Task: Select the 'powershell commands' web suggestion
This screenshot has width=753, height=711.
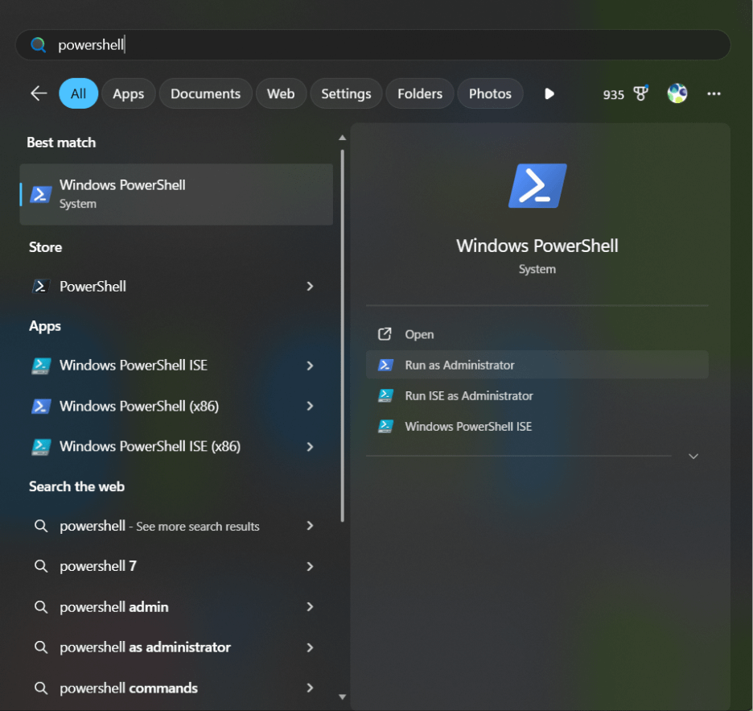Action: [x=175, y=688]
